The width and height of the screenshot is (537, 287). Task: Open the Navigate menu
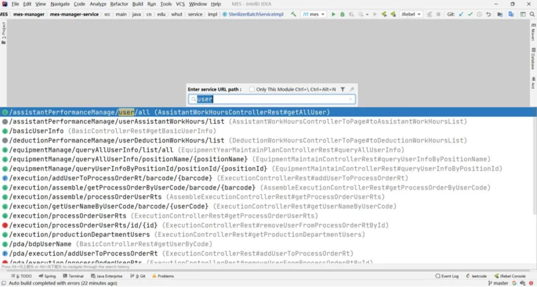60,4
